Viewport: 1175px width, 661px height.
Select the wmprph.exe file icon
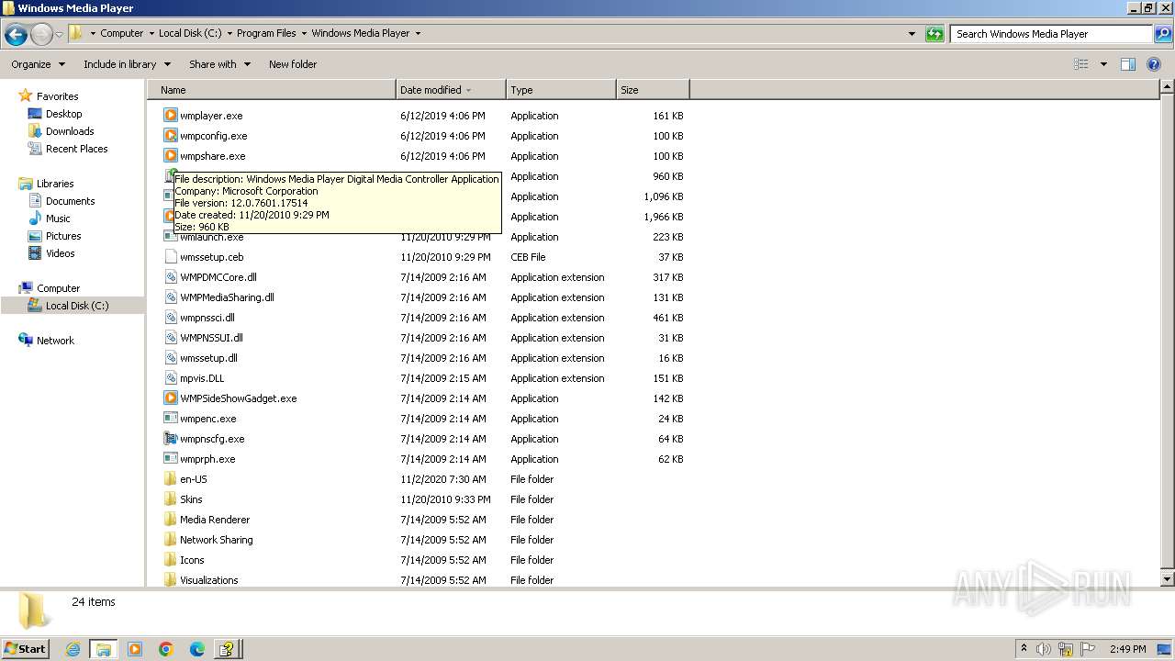[x=170, y=459]
